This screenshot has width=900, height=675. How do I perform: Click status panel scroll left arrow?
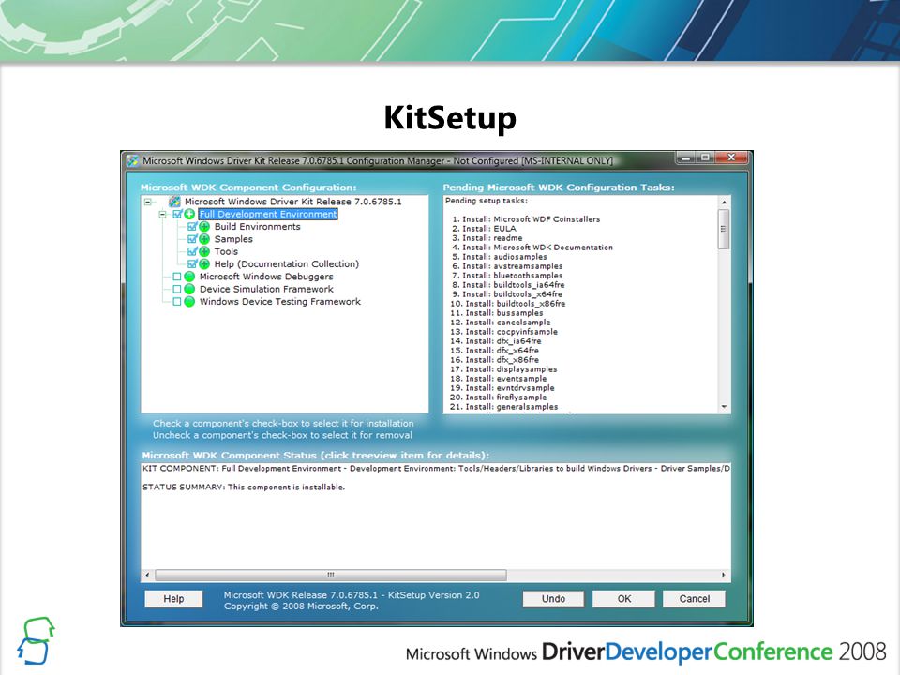click(x=147, y=575)
